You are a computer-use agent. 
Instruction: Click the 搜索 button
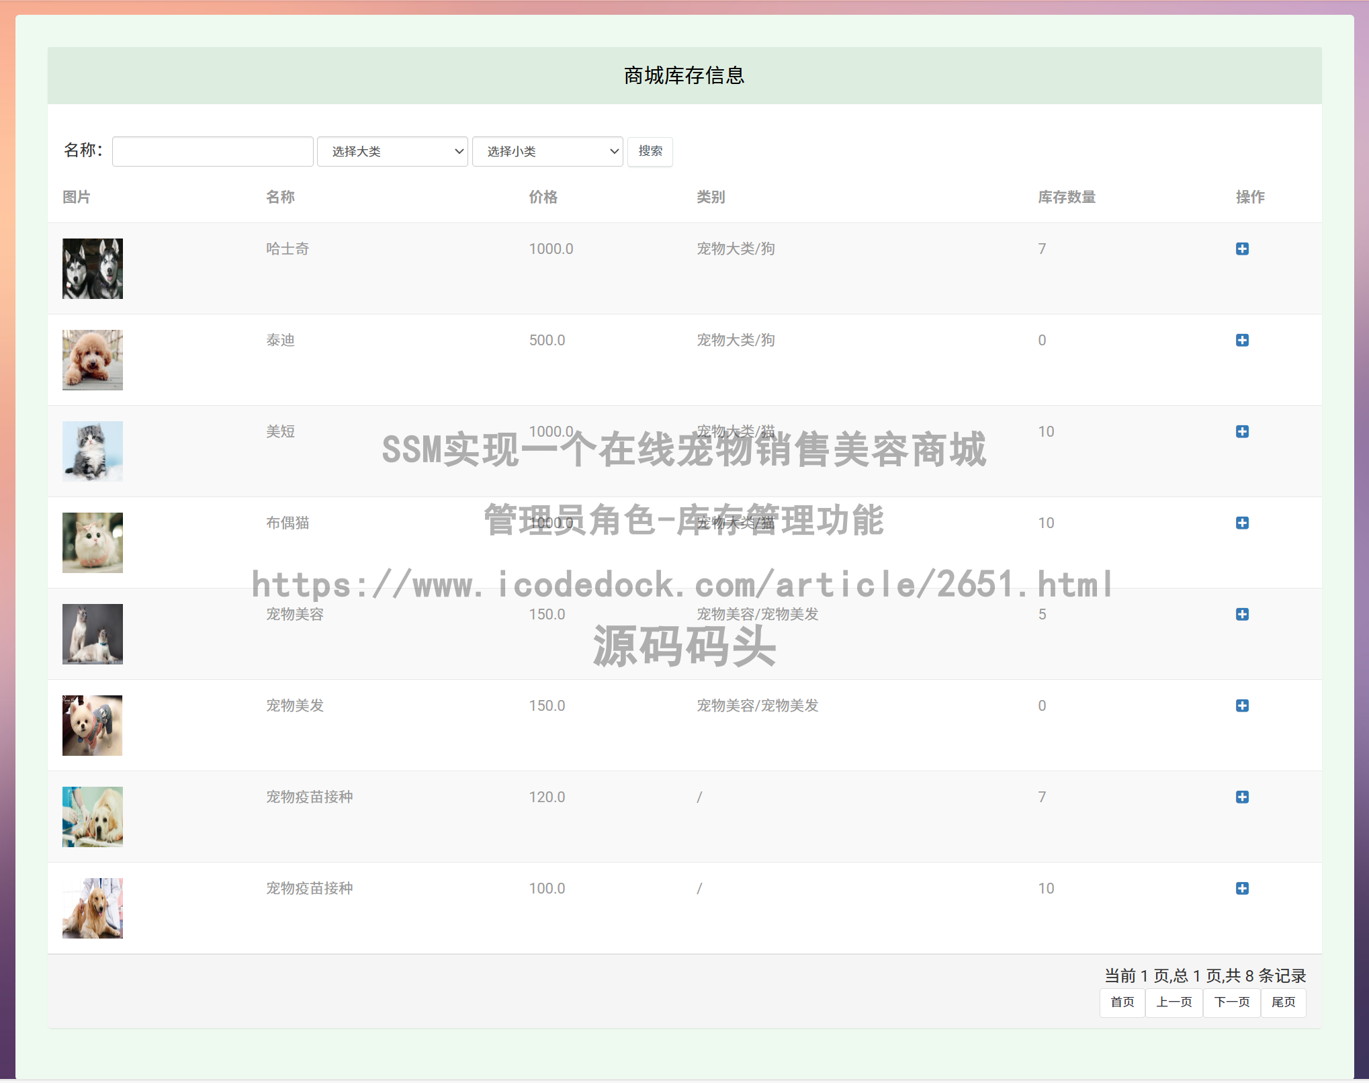click(x=650, y=151)
